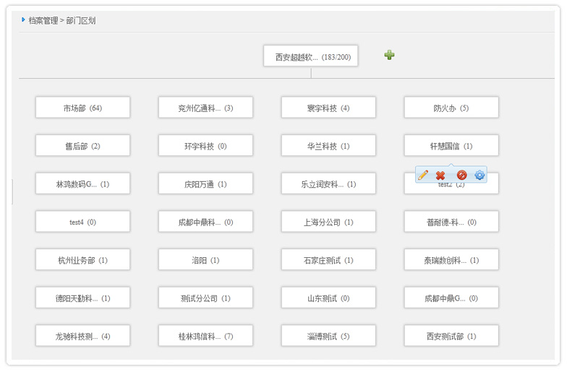Open 成都中鼎科... (0) department
The width and height of the screenshot is (567, 372).
coord(205,221)
